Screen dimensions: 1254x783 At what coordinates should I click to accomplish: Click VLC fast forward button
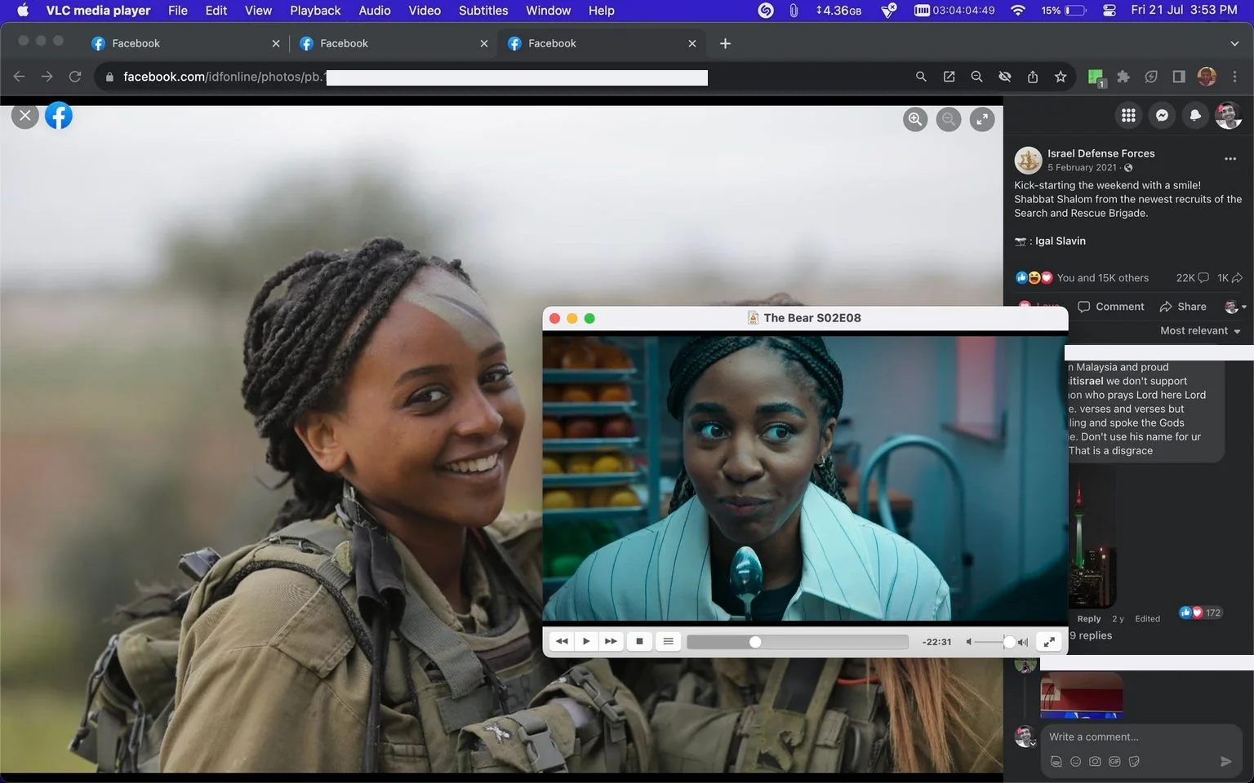611,641
